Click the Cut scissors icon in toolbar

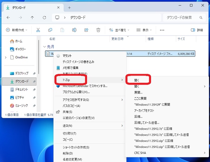click(x=38, y=30)
